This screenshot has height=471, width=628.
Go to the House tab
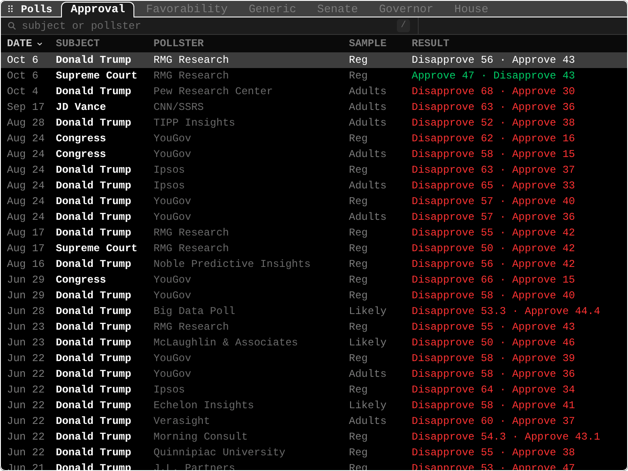tap(471, 9)
